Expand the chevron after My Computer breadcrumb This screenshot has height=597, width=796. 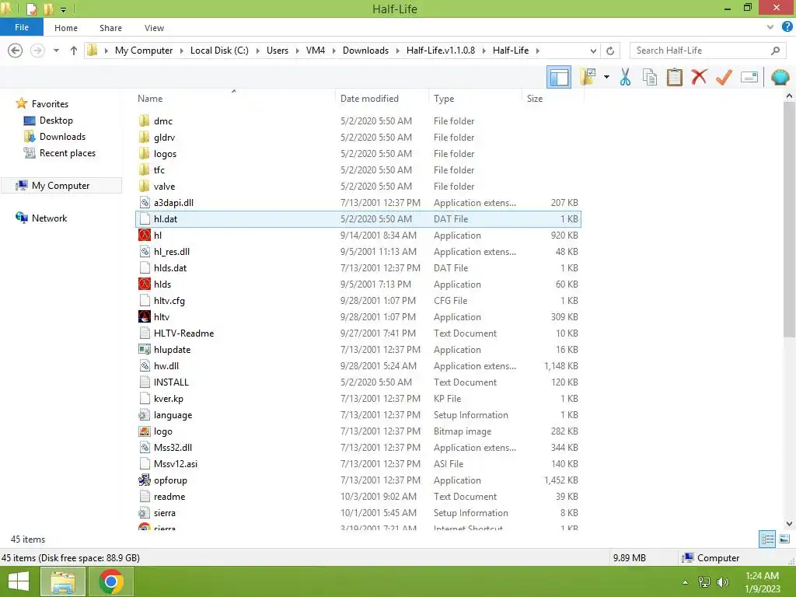(181, 51)
